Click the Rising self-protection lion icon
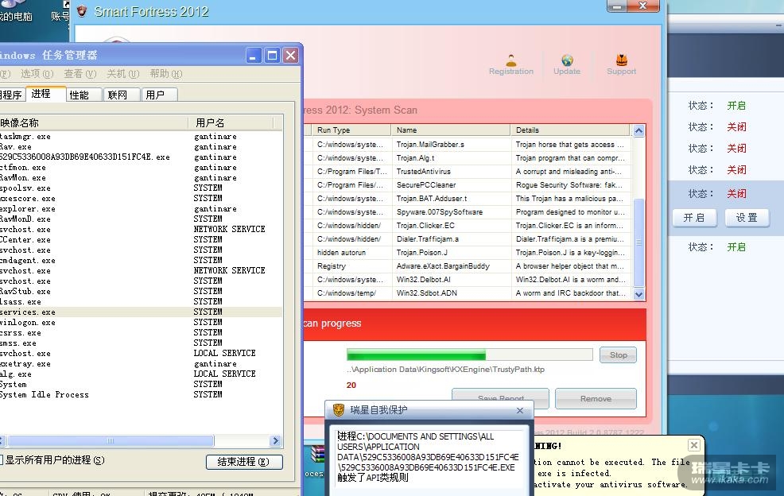The height and width of the screenshot is (496, 784). (339, 410)
